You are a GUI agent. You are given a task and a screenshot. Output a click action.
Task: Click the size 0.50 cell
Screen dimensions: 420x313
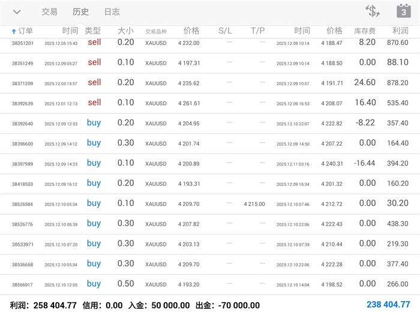[125, 284]
